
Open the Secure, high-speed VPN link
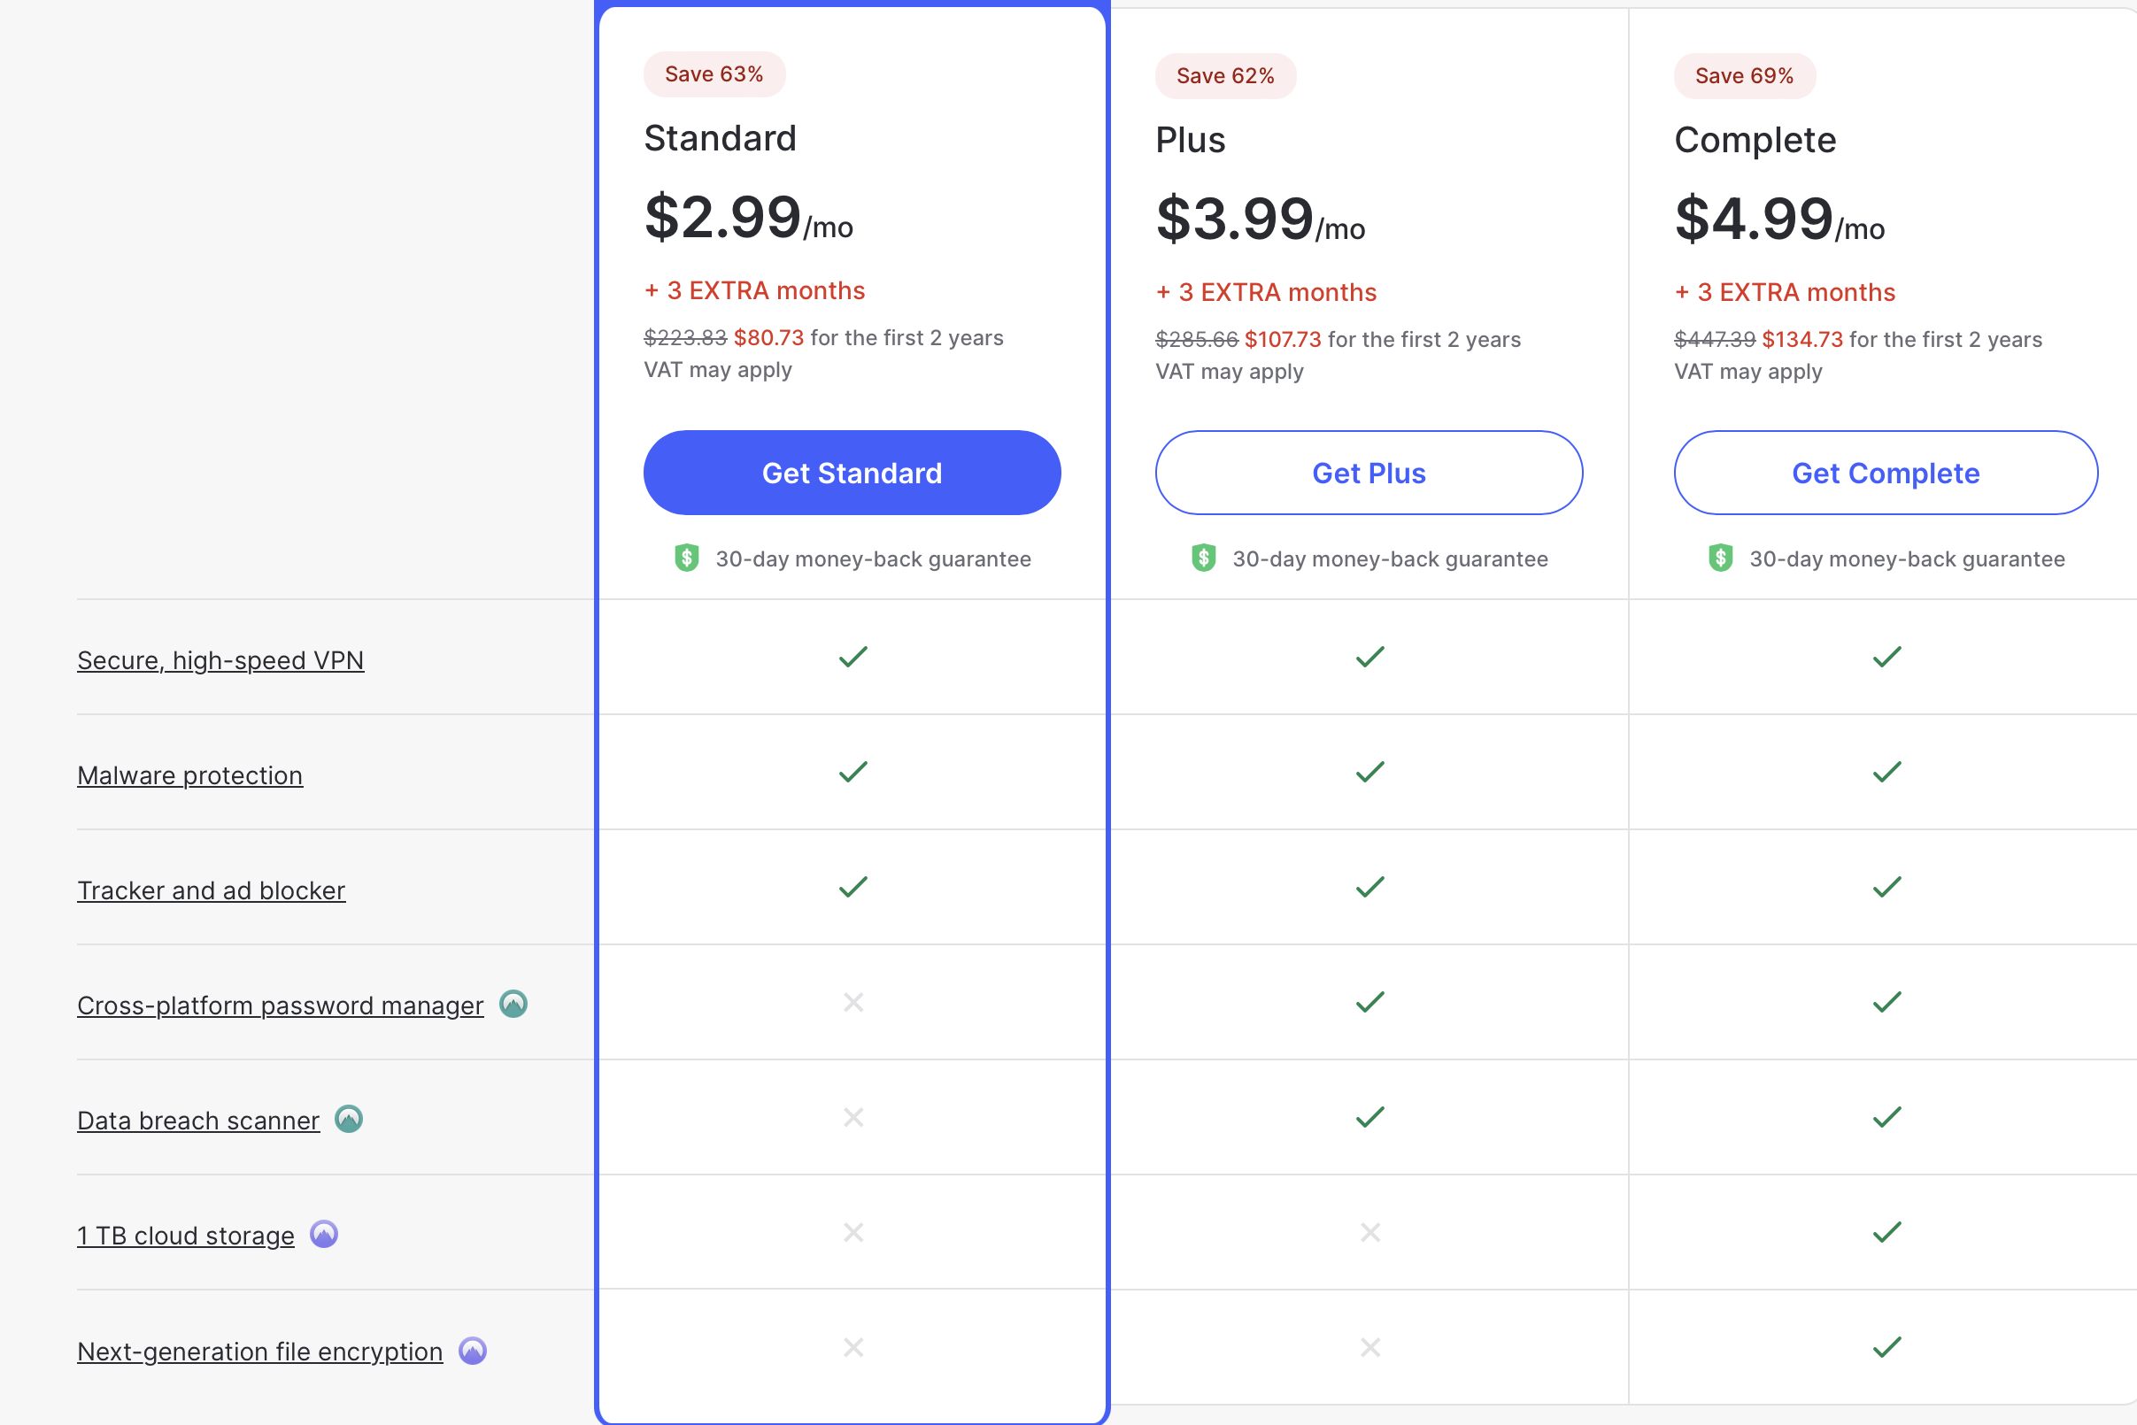click(220, 659)
